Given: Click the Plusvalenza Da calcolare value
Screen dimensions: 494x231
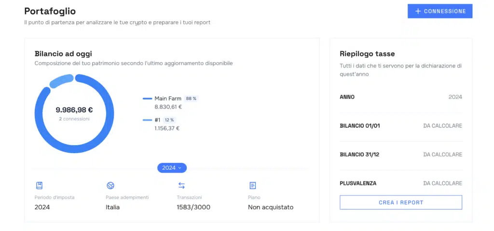Looking at the screenshot, I should point(442,183).
